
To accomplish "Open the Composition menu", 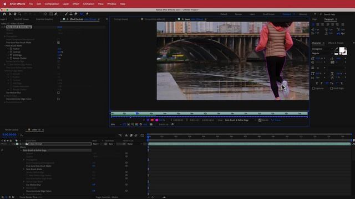I will point(52,4).
